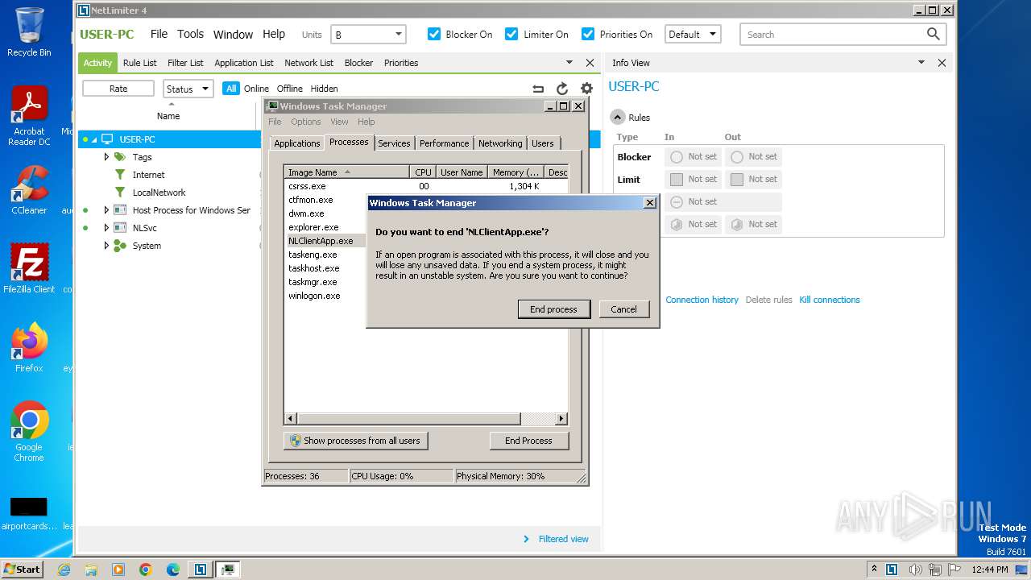Click the Rate button field
1031x580 pixels.
coord(118,89)
